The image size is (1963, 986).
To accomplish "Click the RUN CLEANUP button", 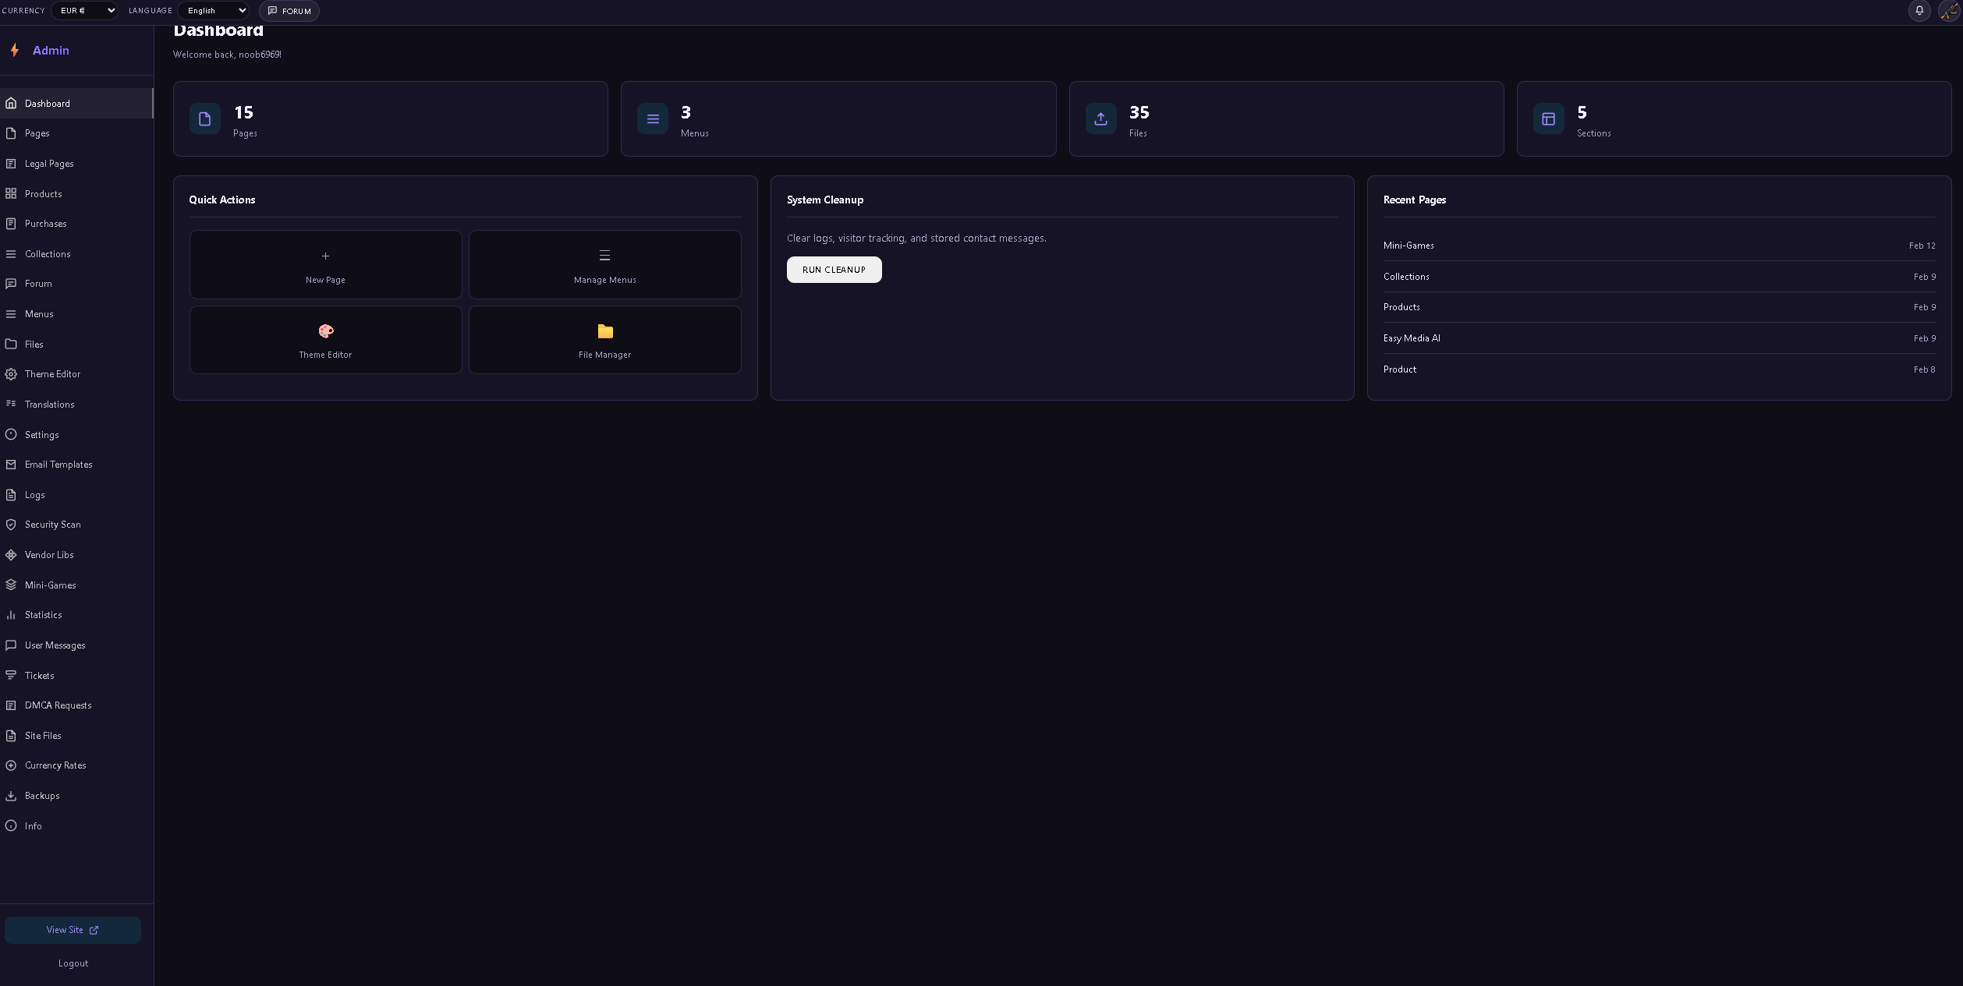I will pyautogui.click(x=834, y=269).
